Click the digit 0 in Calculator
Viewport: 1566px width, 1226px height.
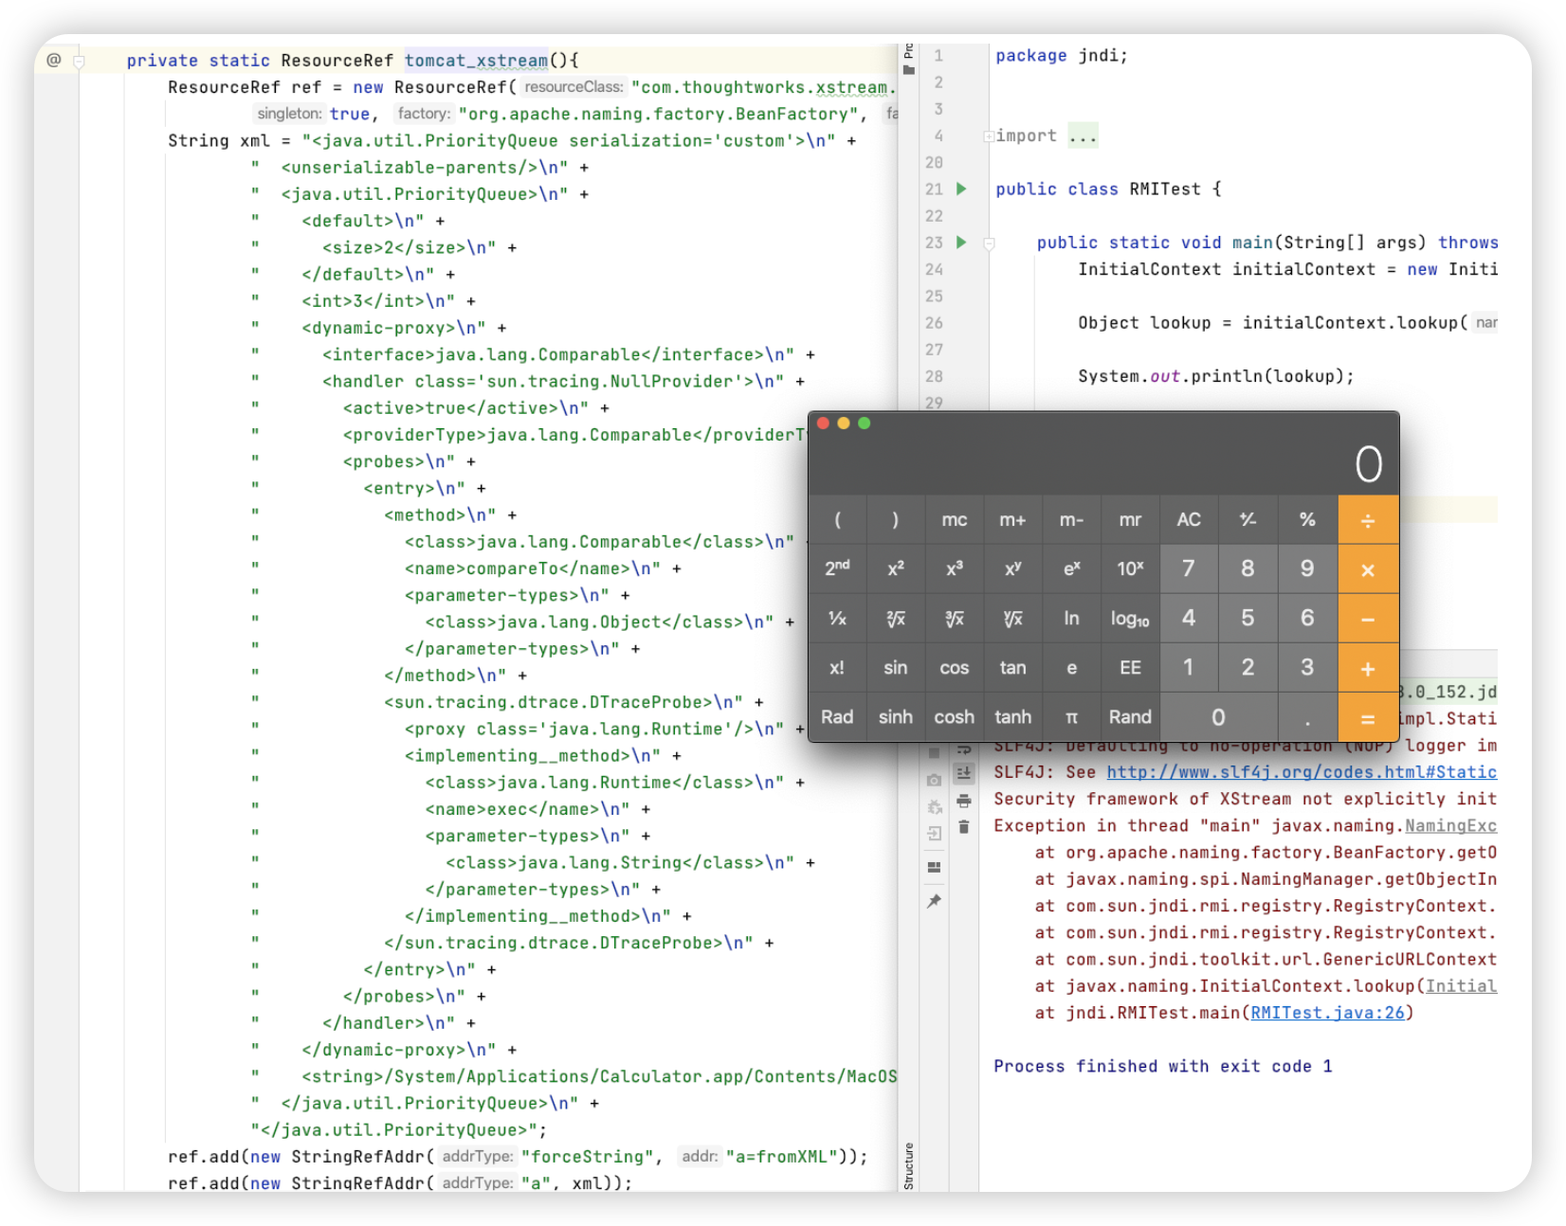1219,717
